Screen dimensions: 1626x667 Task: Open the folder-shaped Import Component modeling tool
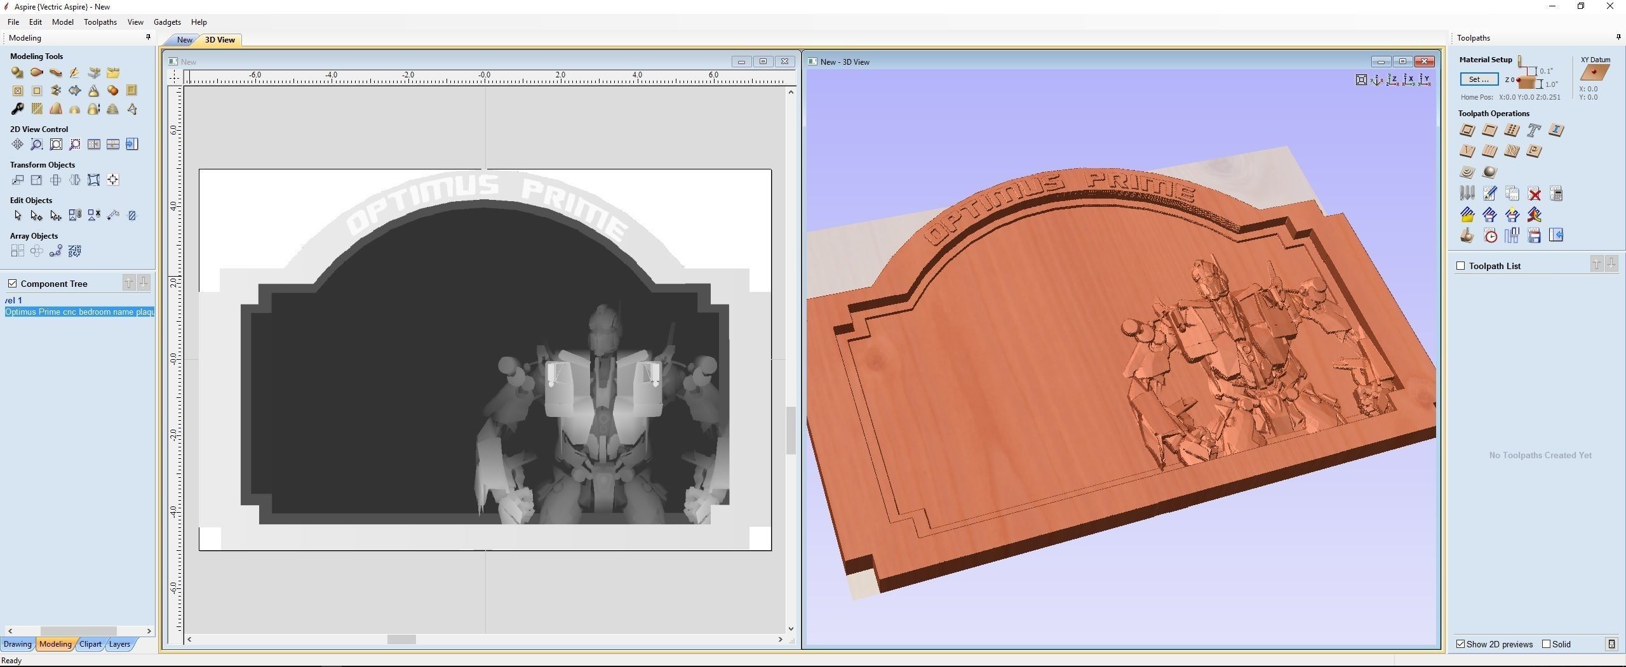pos(113,72)
